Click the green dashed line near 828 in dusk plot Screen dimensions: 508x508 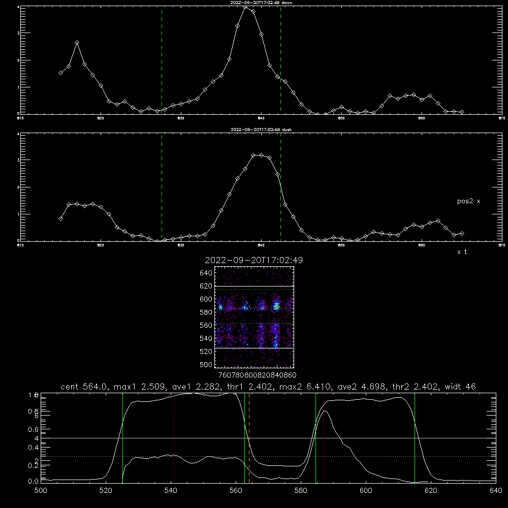[162, 187]
